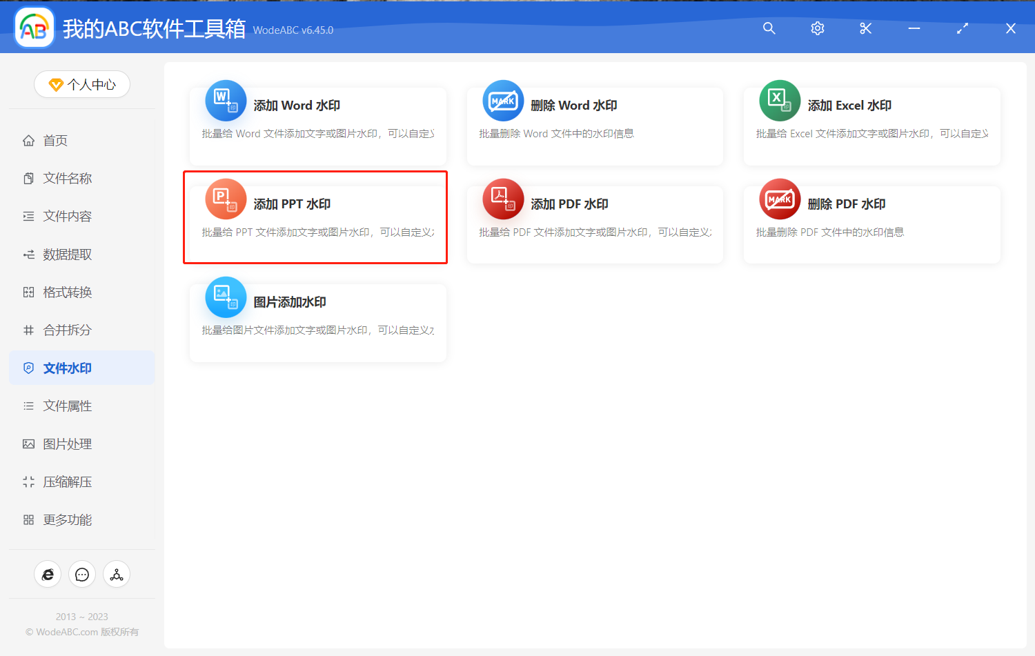Open the 个人中心 button
This screenshot has width=1035, height=656.
81,84
